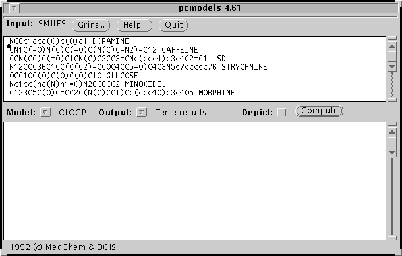The height and width of the screenshot is (256, 402).
Task: Open the Model dropdown arrow
Action: coord(45,112)
